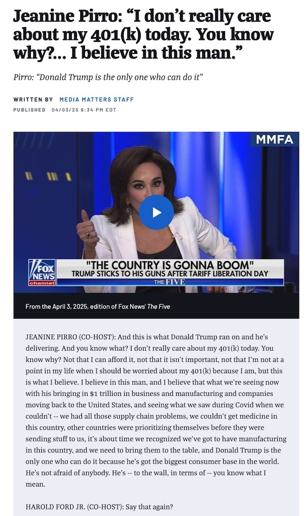Screen dimensions: 306x516
Task: Click the "TRUMP STICKS TO HIS GUNS" chyron subline
Action: [170, 274]
